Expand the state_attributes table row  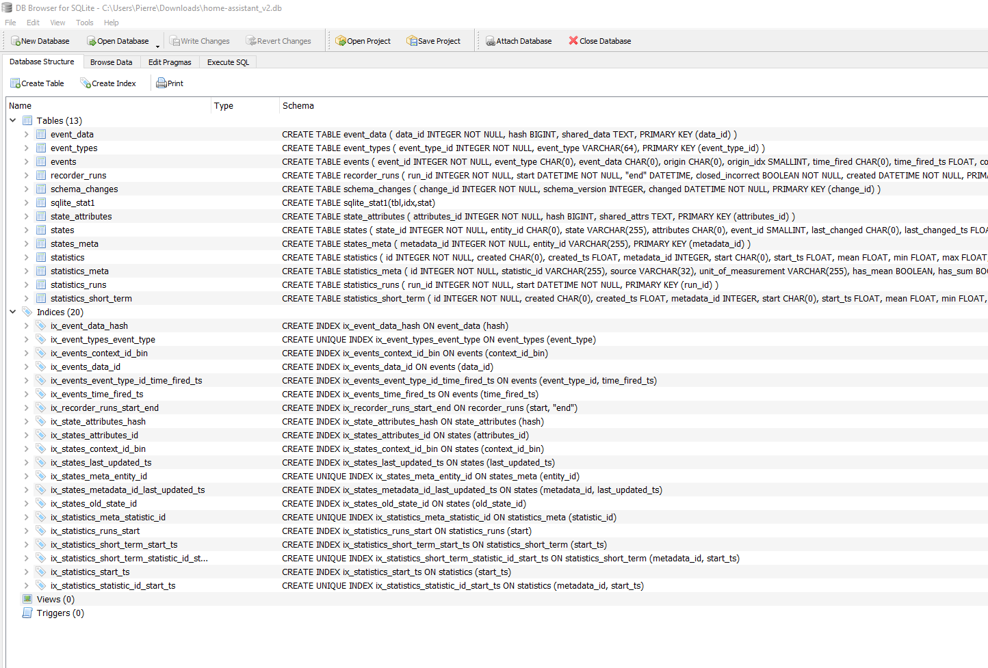point(27,216)
